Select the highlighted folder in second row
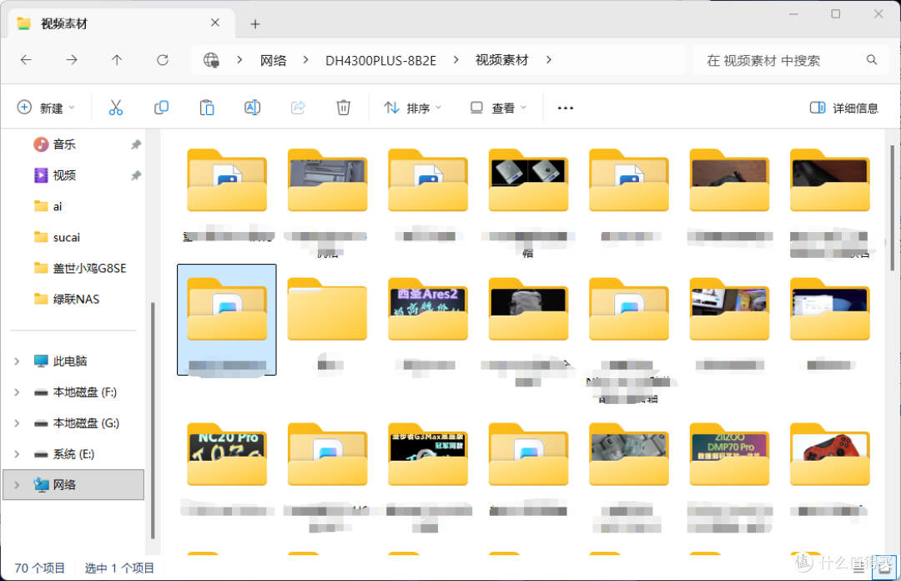 [x=226, y=319]
